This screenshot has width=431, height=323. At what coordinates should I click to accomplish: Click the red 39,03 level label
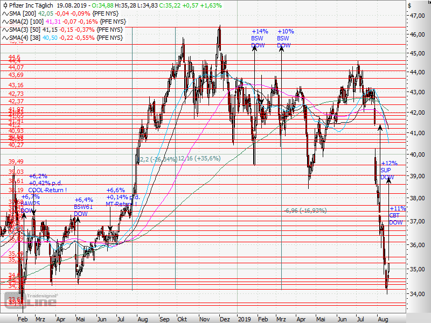coord(16,172)
